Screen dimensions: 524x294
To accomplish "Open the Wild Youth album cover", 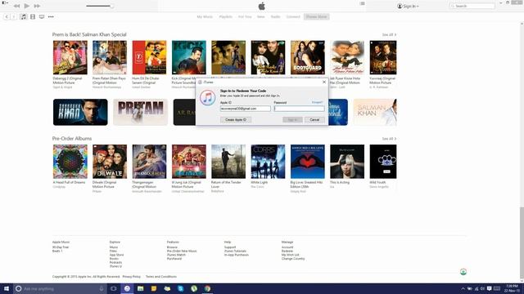I will pos(383,162).
